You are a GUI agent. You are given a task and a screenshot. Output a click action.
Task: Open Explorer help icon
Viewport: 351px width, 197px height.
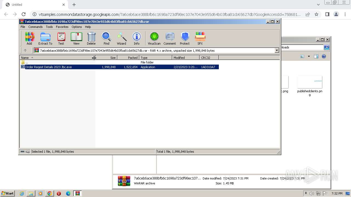point(324,56)
